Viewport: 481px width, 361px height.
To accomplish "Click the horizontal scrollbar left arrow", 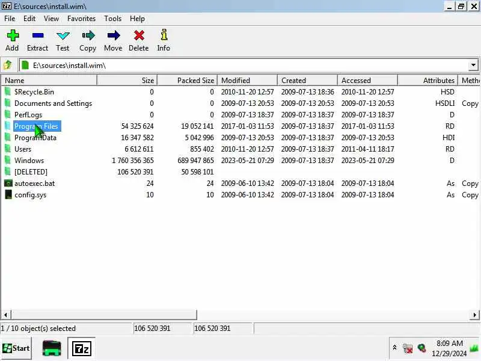I will (5, 315).
